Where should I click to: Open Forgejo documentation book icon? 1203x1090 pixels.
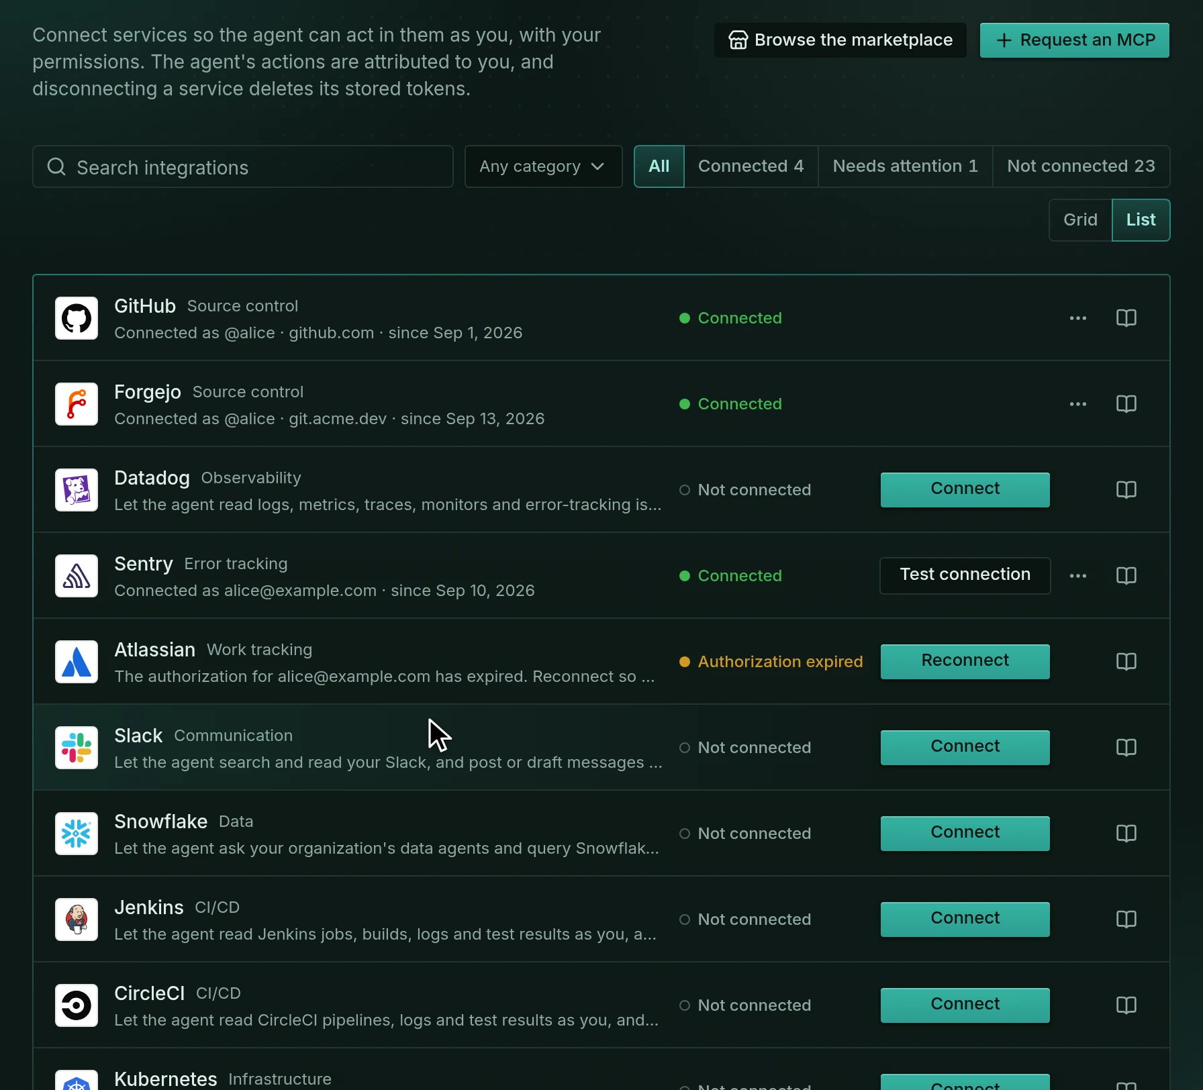tap(1126, 404)
